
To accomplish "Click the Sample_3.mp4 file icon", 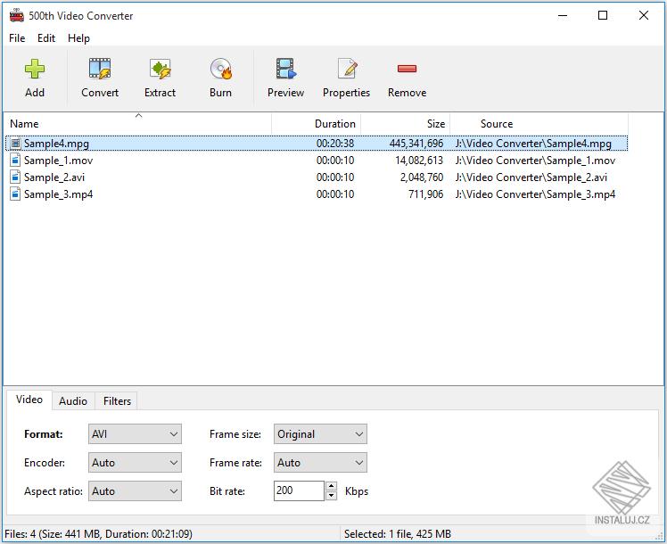I will (x=15, y=194).
